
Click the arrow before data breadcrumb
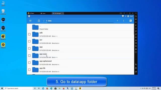point(47,21)
